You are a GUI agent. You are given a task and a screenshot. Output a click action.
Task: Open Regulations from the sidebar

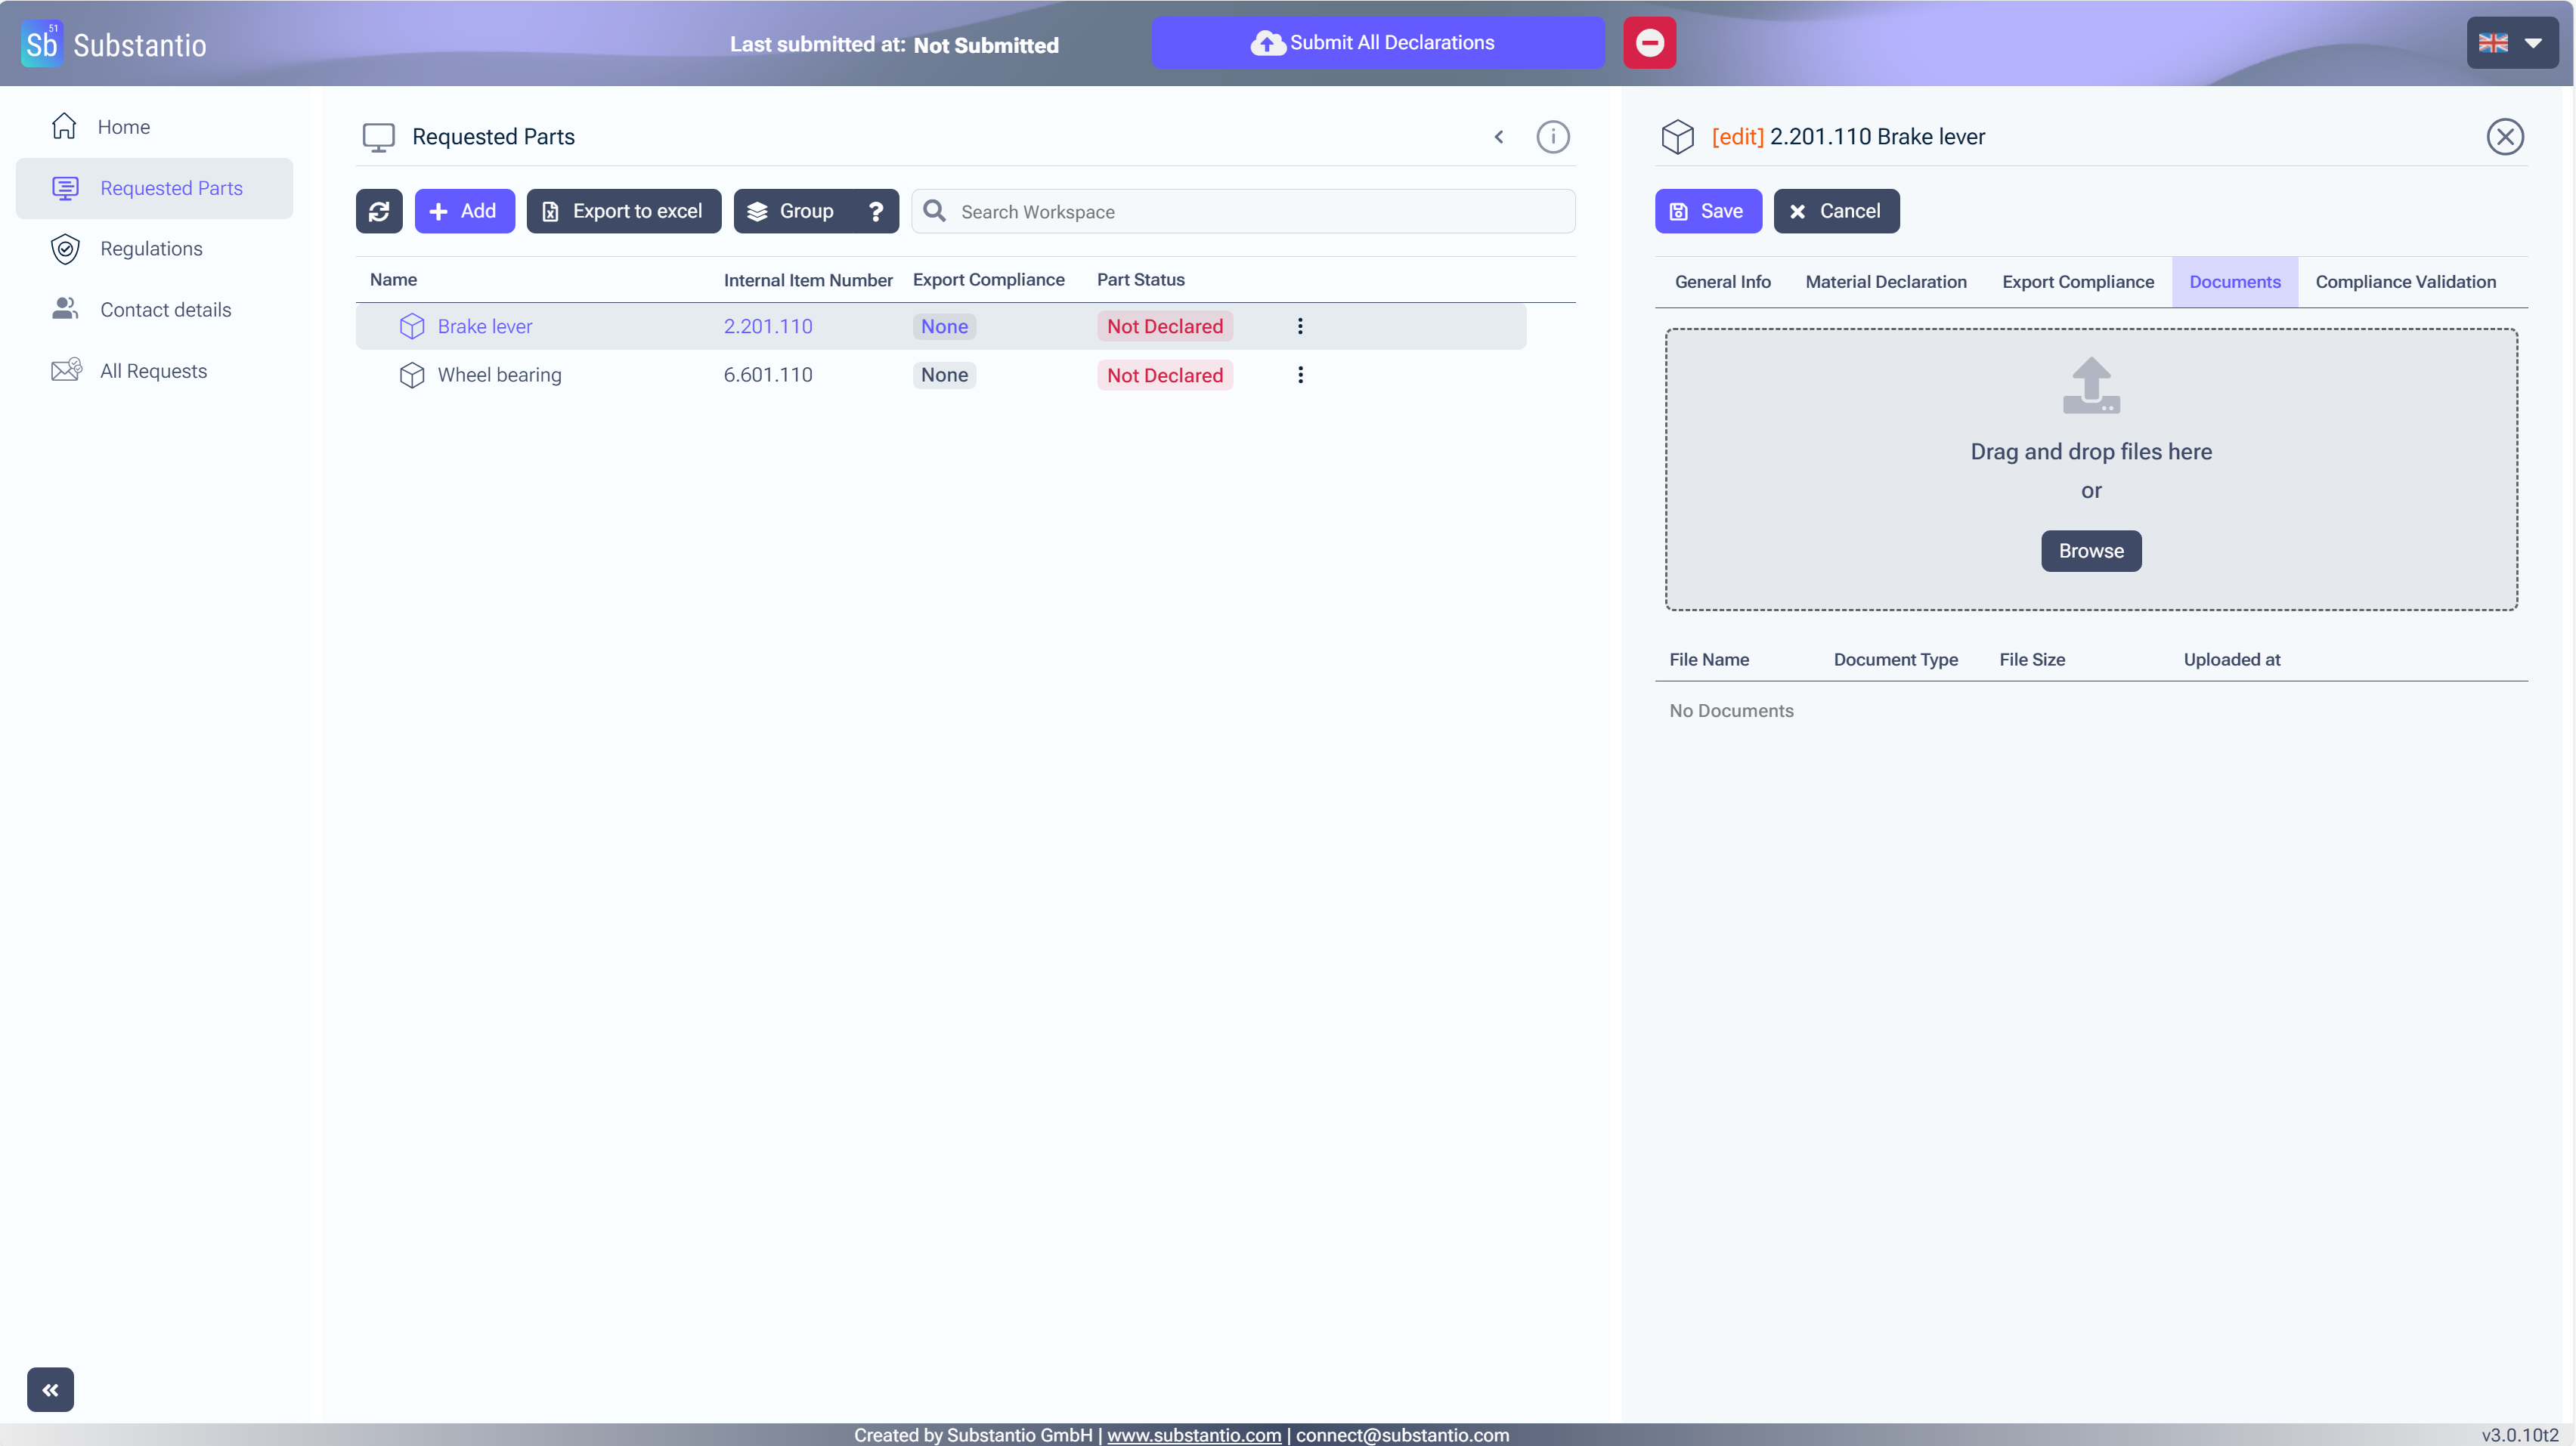(x=151, y=249)
